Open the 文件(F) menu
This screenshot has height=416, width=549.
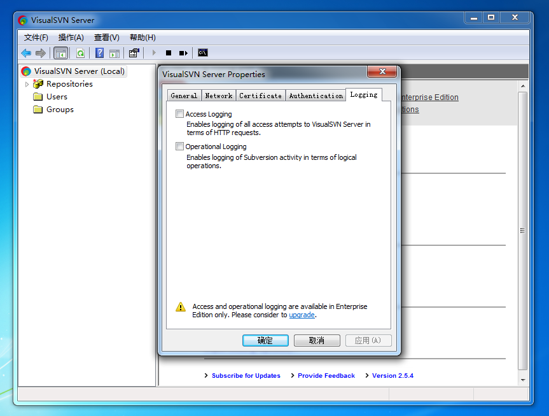(x=36, y=38)
